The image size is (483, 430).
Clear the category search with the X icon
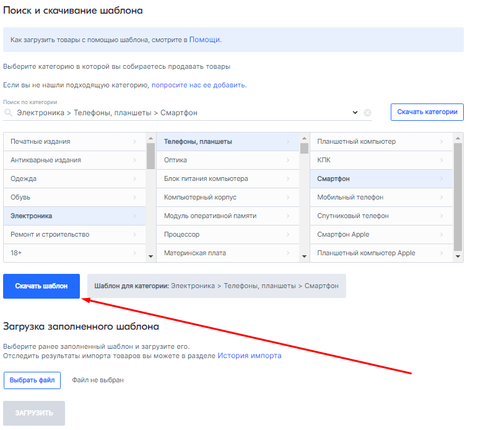pos(367,113)
